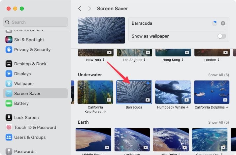
Task: Go back with the left chevron
Action: (x=80, y=9)
